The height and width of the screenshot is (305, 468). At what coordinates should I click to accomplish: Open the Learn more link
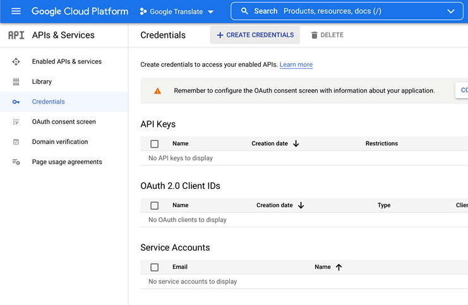point(296,65)
